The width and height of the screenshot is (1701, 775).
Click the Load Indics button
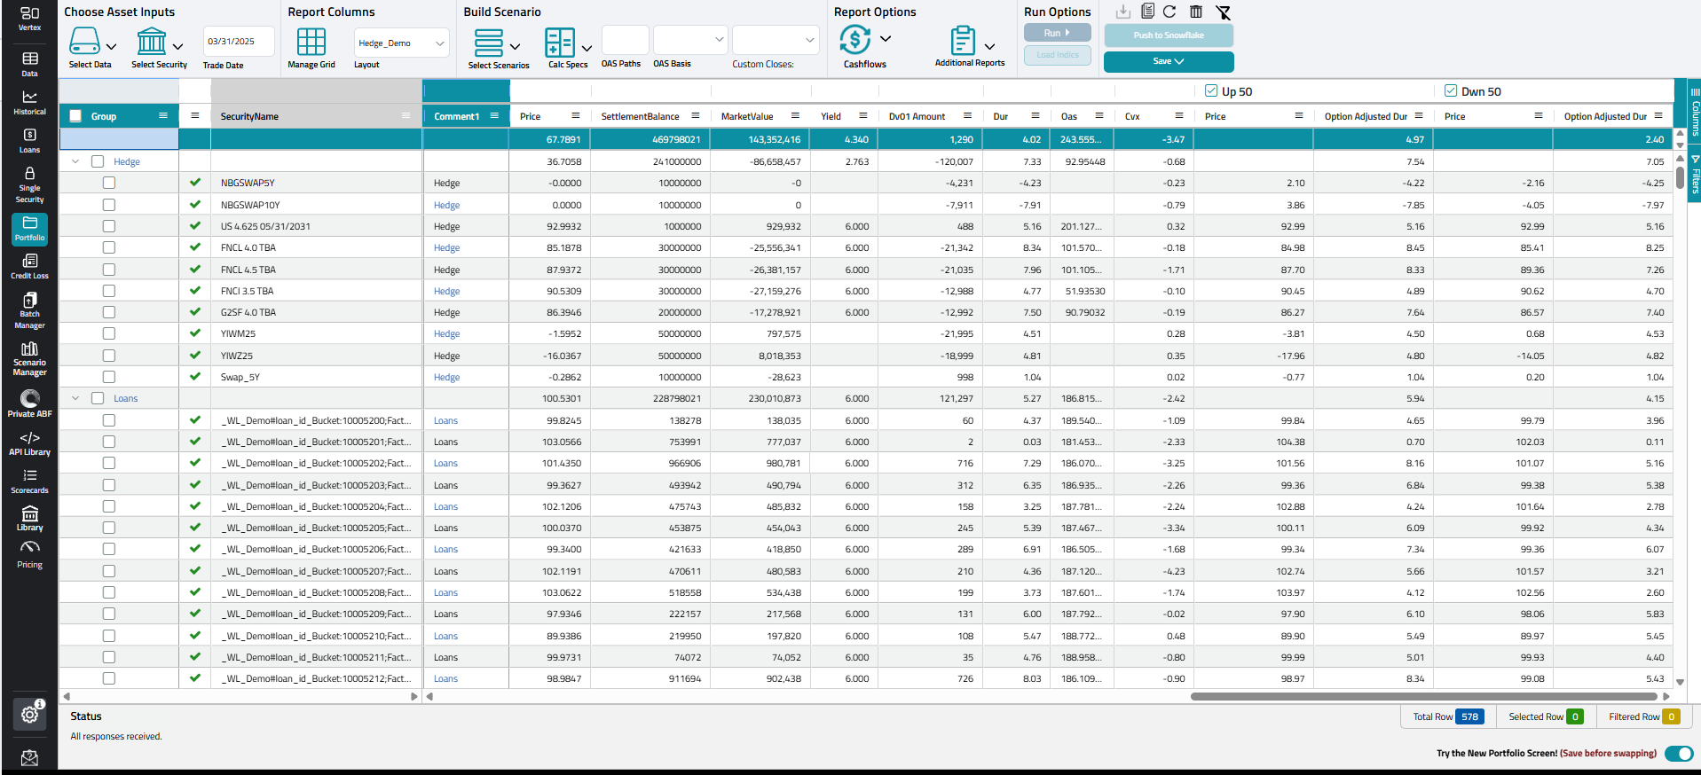(x=1057, y=55)
